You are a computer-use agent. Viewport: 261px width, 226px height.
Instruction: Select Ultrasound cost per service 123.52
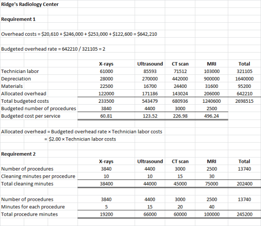tap(150, 116)
